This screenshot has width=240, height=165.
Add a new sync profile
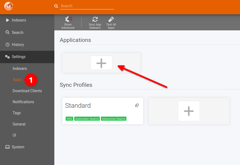click(189, 111)
